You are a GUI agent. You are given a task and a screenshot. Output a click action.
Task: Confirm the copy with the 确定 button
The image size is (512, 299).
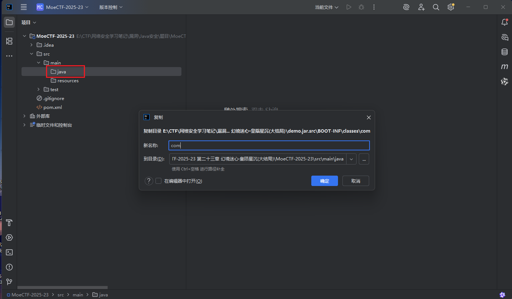click(x=324, y=181)
